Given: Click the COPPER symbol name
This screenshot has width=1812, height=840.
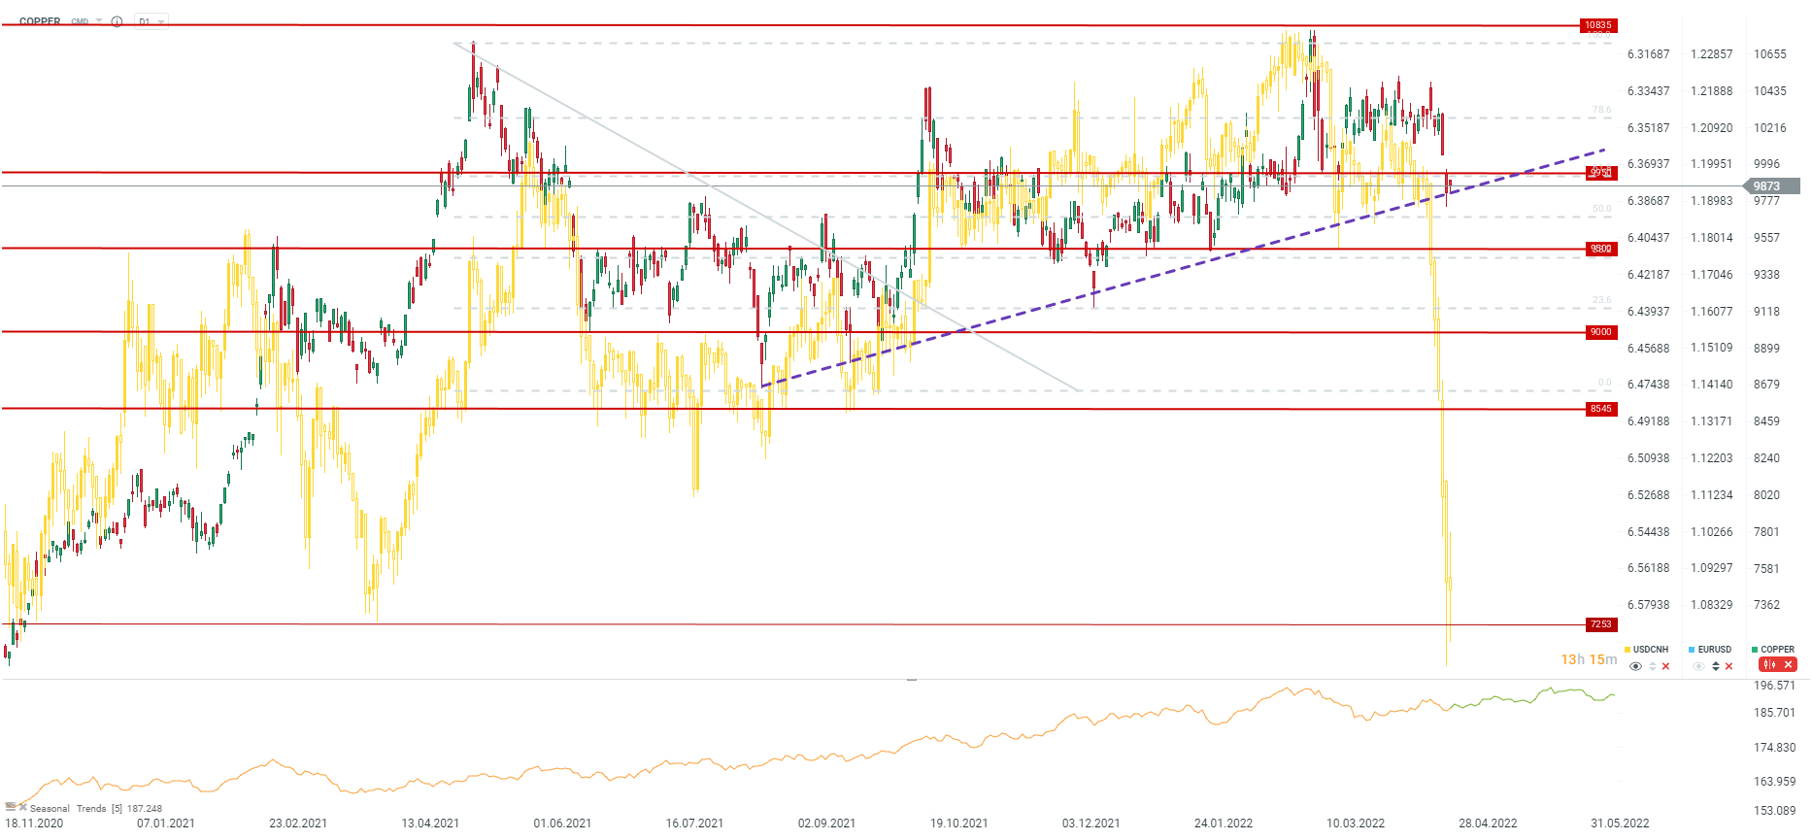Looking at the screenshot, I should pos(40,21).
